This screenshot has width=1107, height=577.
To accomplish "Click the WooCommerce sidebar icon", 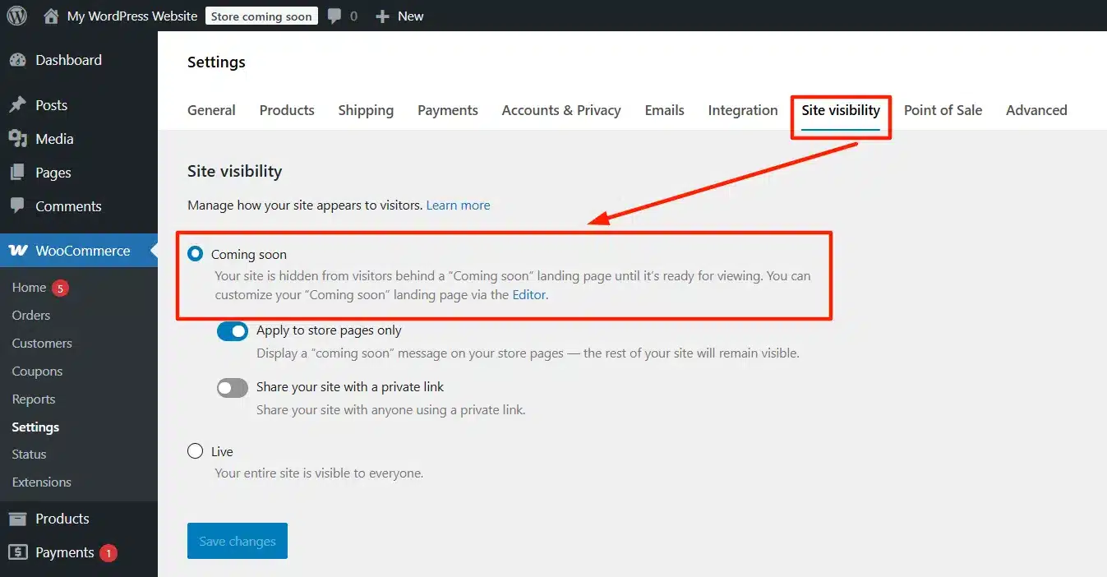I will point(18,250).
